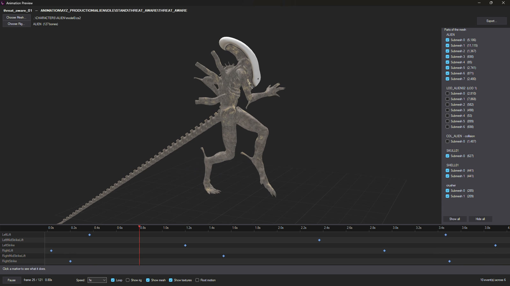
Task: Click LeftStrike marker near 1.2s
Action: click(x=185, y=245)
